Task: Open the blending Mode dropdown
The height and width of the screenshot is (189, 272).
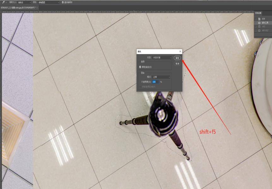Action: tap(161, 77)
